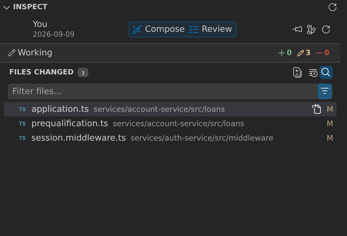Open the file diff icon beside Files Changed

[x=298, y=72]
